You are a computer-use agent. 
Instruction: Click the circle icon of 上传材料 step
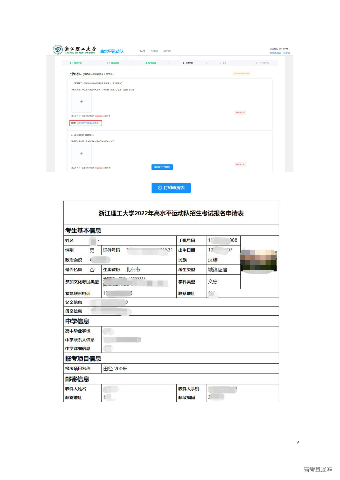coord(183,63)
